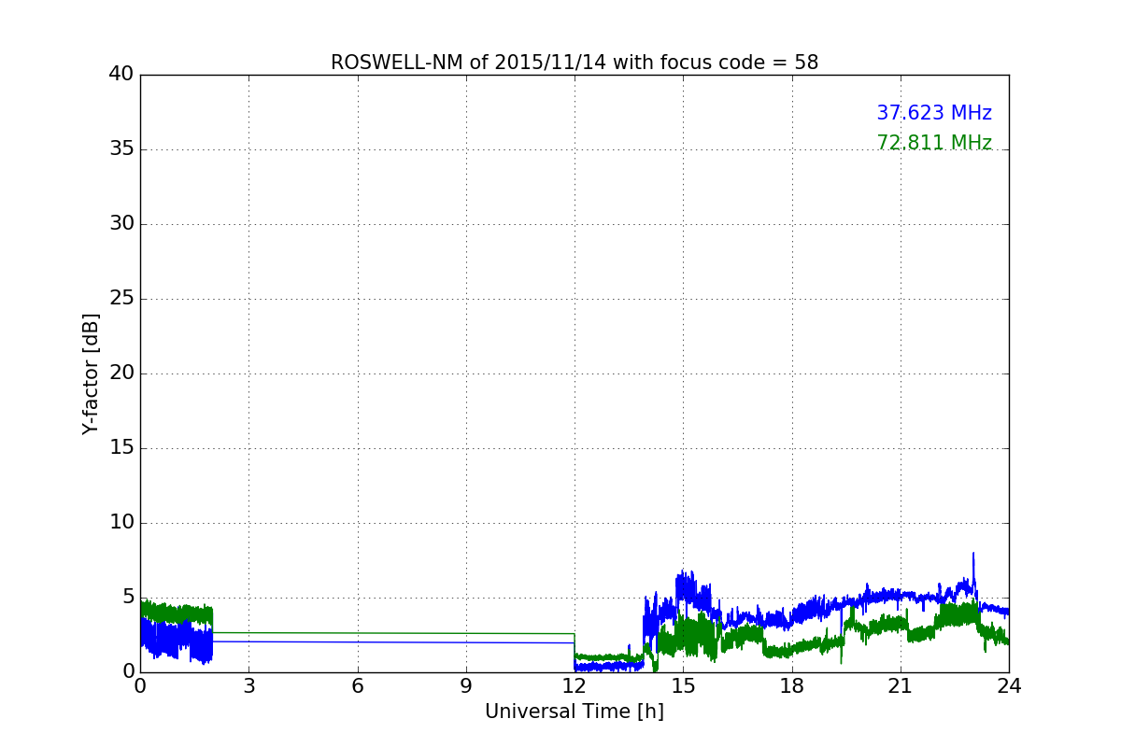Click the y-axis tick label 25
The image size is (1121, 747).
[121, 299]
